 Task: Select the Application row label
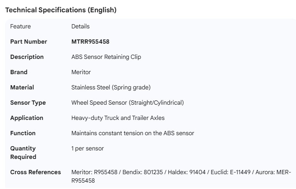[x=27, y=118]
